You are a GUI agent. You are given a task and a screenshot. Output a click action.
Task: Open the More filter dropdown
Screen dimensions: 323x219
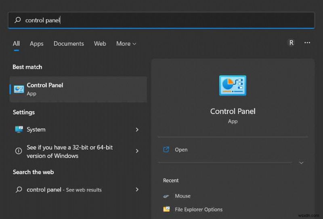[x=126, y=44]
